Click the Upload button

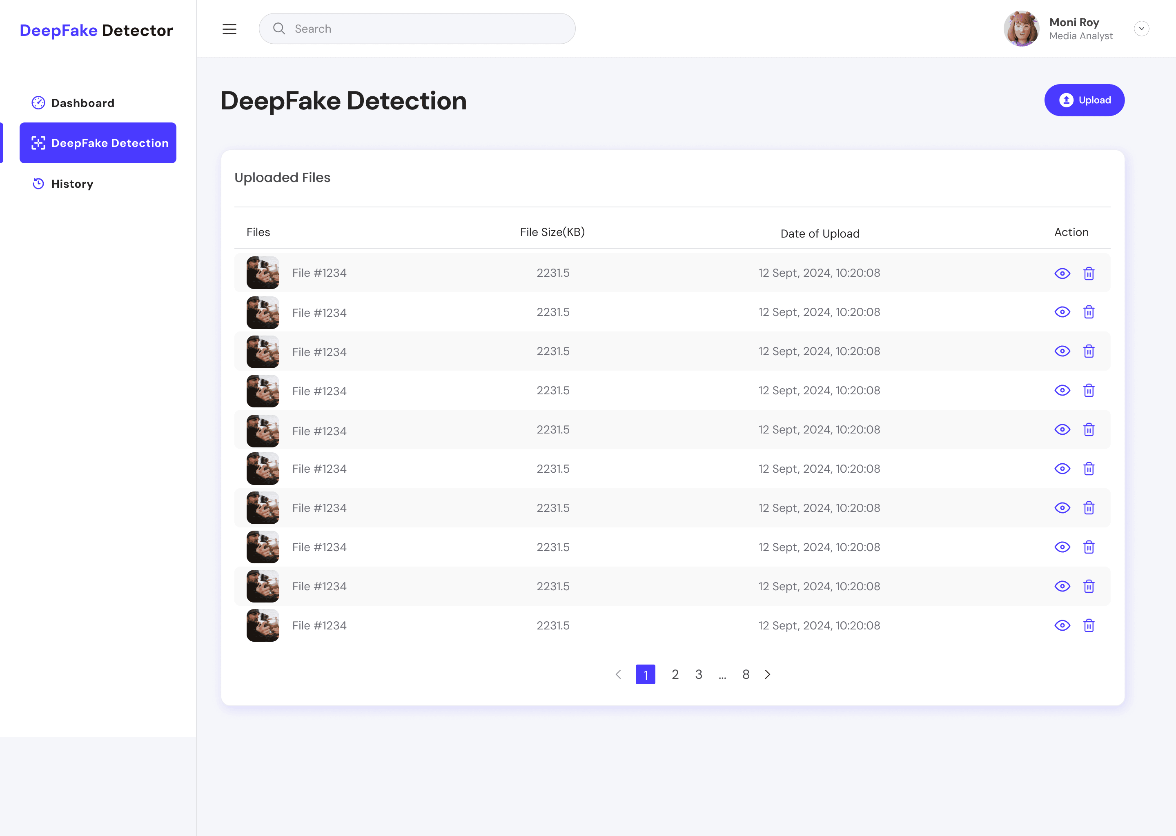point(1085,100)
